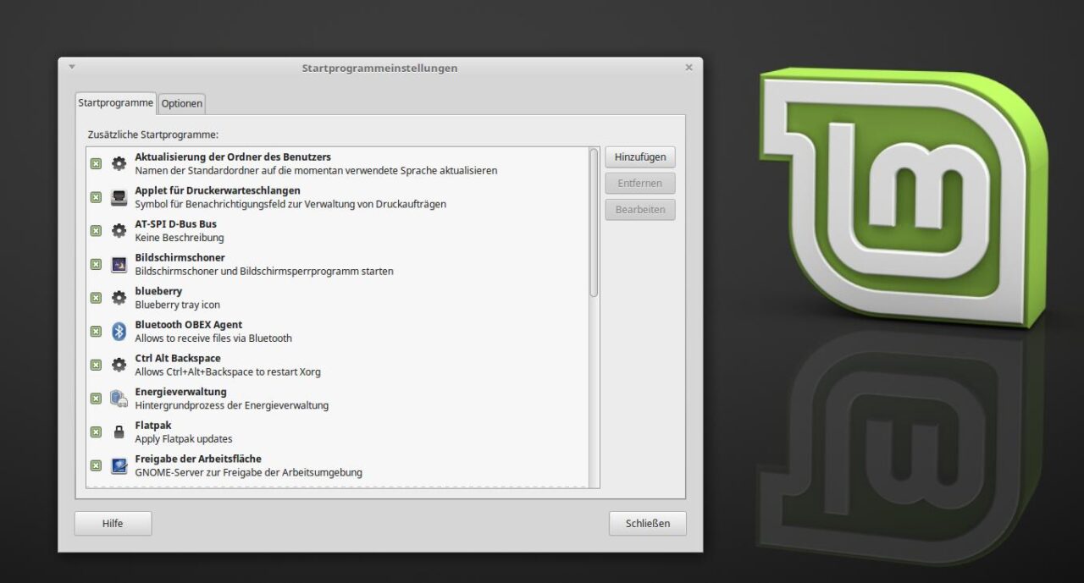Switch to the Optionen tab
This screenshot has height=583, width=1084.
click(x=181, y=103)
